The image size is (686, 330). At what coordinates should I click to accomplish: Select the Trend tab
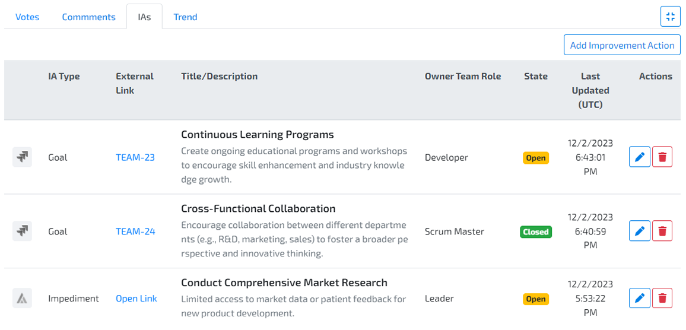[x=185, y=17]
